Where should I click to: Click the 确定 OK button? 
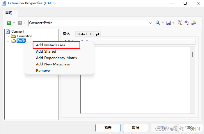(108, 128)
